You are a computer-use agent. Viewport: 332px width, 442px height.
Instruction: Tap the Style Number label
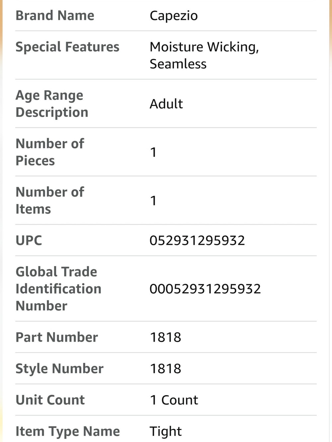pos(59,369)
